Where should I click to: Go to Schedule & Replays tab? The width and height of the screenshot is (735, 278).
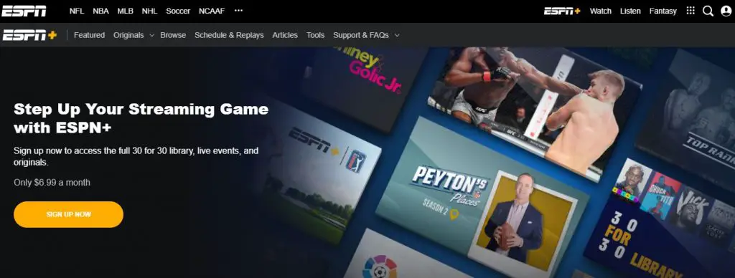pyautogui.click(x=229, y=35)
